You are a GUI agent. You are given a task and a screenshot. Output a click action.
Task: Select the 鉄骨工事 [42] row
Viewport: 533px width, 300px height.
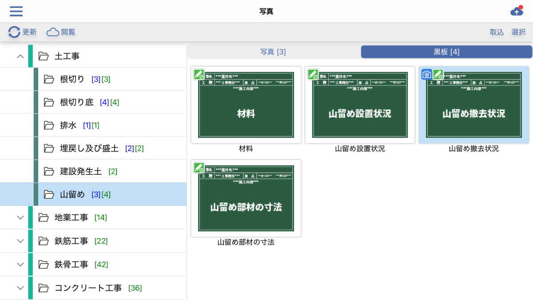[93, 264]
